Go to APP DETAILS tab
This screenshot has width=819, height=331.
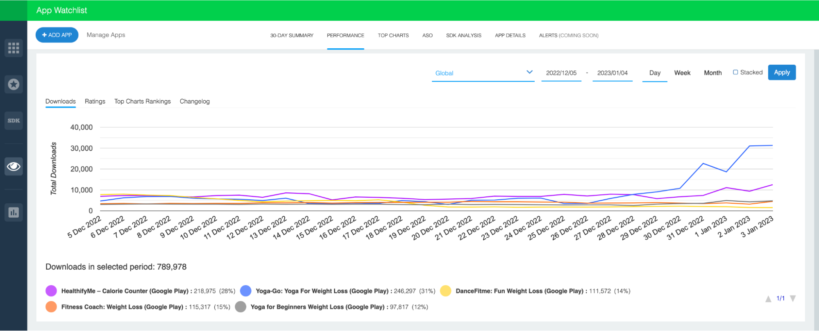510,36
